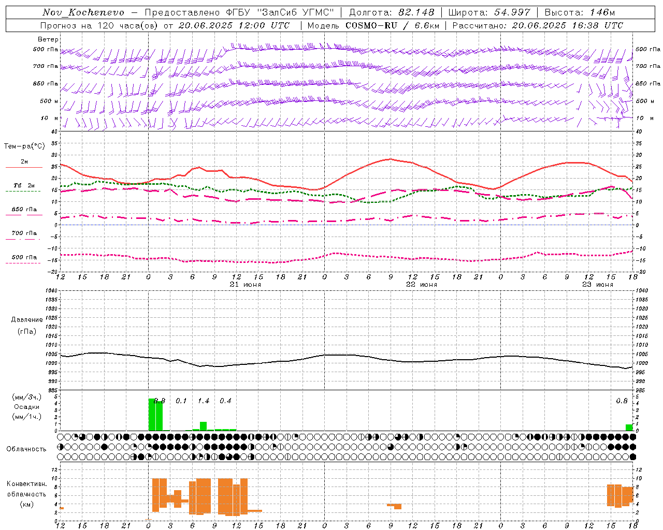
Task: Click the dashed line sample under Td 2м
Action: click(24, 191)
